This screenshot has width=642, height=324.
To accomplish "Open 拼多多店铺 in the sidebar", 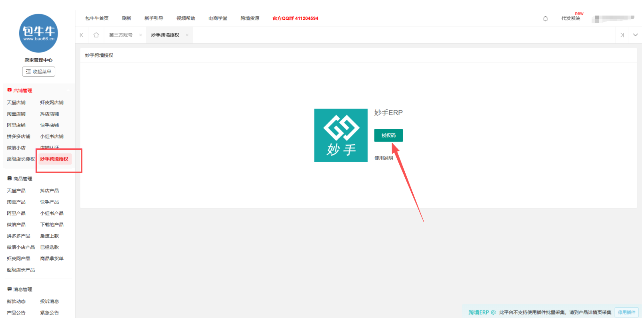I will tap(18, 136).
